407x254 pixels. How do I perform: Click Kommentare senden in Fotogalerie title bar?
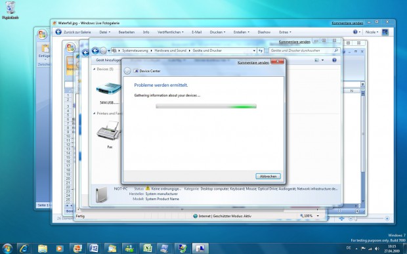pos(347,23)
